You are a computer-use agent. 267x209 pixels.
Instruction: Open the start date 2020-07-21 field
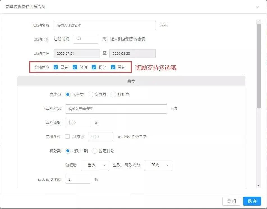click(x=77, y=54)
